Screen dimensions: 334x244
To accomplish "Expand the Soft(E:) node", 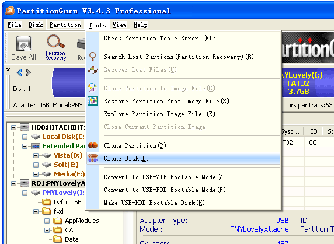I will pos(36,165).
